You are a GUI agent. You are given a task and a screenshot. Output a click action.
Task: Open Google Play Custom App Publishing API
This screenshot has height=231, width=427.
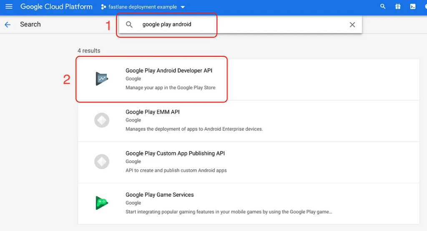pos(249,162)
